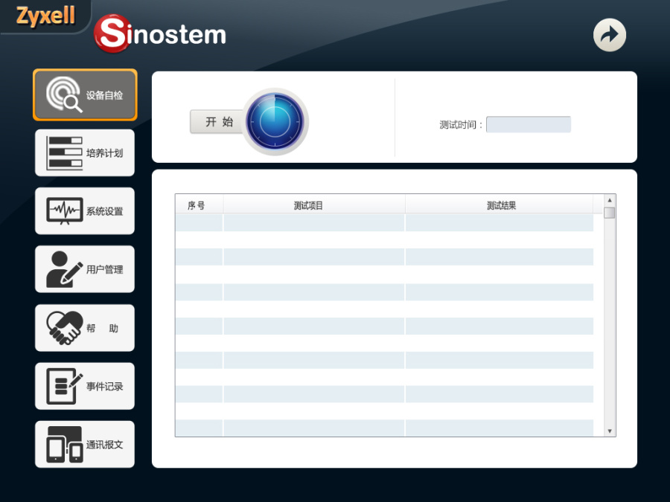Click the 测试结果 column header
670x502 pixels.
point(499,205)
